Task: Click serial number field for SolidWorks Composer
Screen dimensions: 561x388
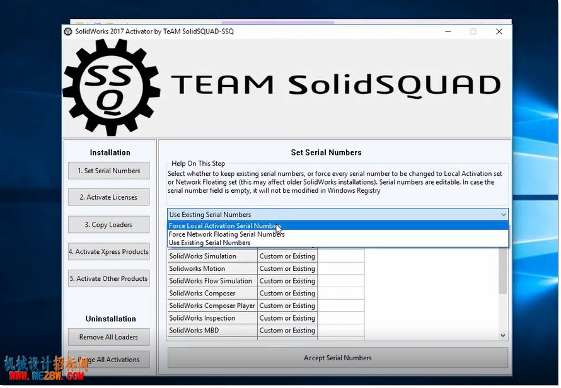Action: pyautogui.click(x=341, y=294)
